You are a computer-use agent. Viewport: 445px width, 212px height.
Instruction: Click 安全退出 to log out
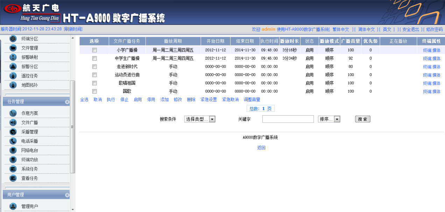pyautogui.click(x=411, y=29)
